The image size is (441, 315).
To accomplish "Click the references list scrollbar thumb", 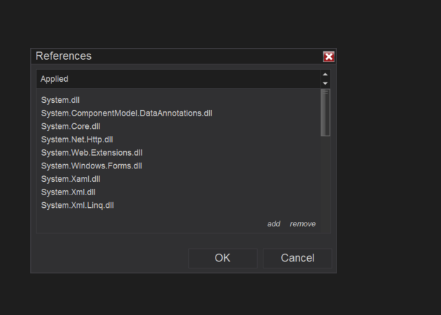I will coord(325,113).
